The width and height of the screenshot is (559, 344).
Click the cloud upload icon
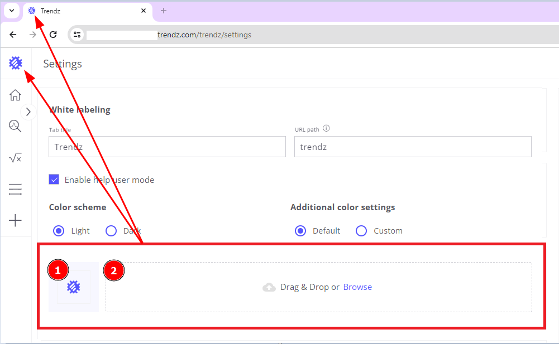click(269, 287)
